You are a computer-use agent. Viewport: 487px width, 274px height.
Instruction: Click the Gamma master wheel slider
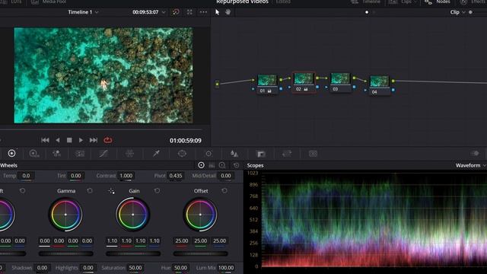[x=66, y=253]
